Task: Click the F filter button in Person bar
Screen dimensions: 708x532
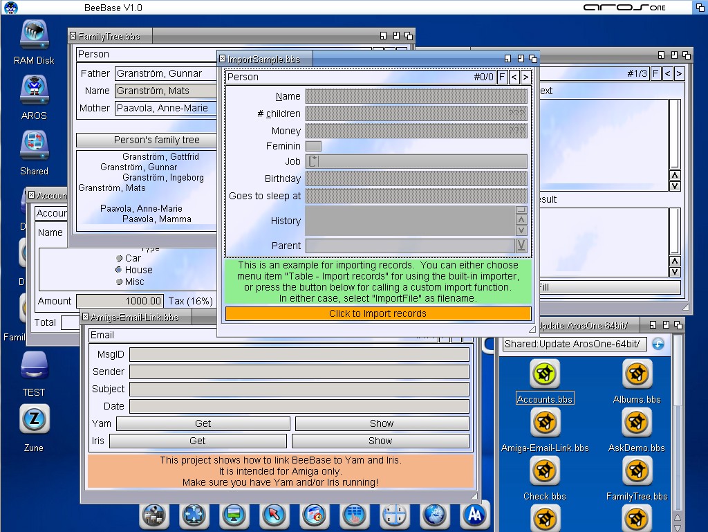Action: click(503, 77)
